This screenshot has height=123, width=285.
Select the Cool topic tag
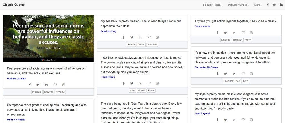[133, 91]
